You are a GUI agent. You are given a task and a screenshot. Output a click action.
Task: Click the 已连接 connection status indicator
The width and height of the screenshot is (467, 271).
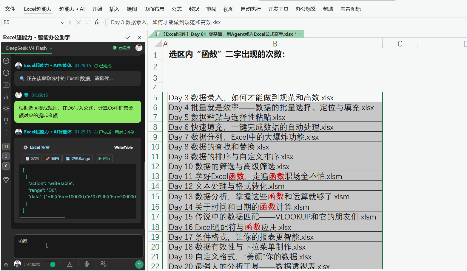point(122,48)
